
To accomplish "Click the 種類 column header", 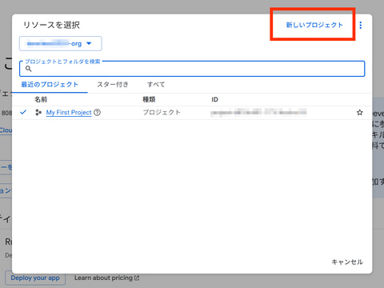I will coord(149,99).
